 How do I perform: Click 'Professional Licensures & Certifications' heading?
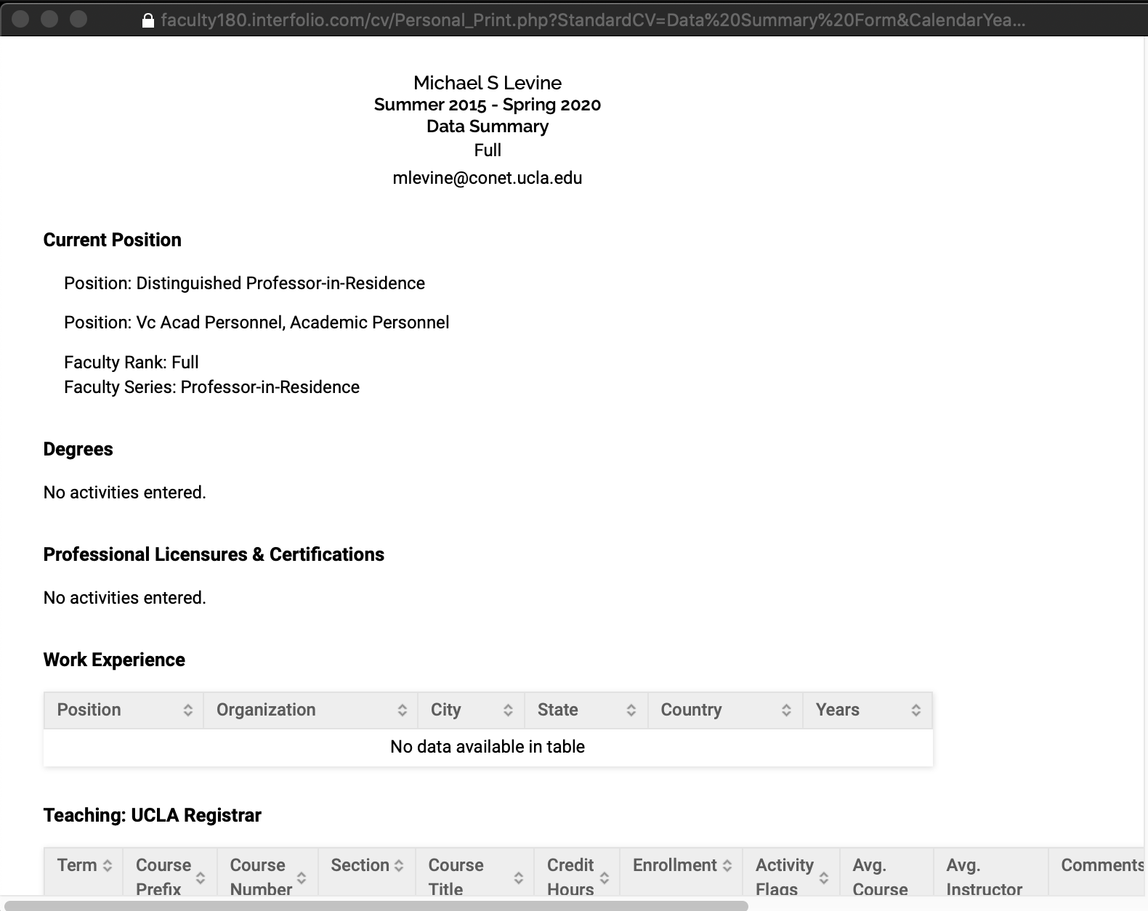pos(214,554)
